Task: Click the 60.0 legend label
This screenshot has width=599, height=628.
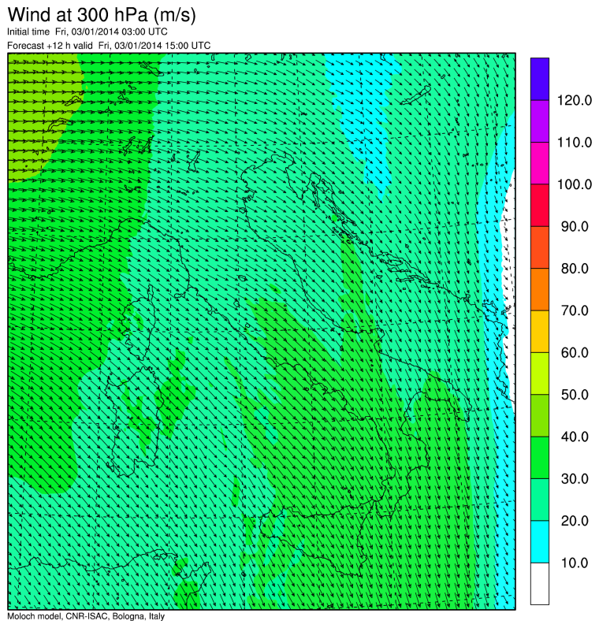Action: (575, 352)
